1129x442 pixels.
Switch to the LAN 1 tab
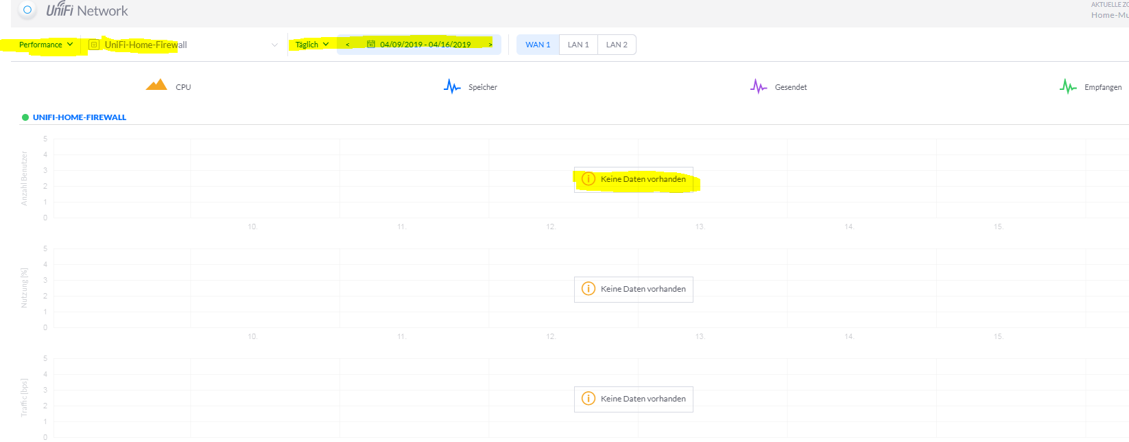[578, 45]
